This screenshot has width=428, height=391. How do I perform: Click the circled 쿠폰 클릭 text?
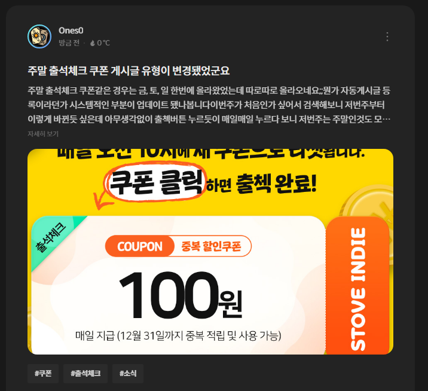pyautogui.click(x=156, y=182)
